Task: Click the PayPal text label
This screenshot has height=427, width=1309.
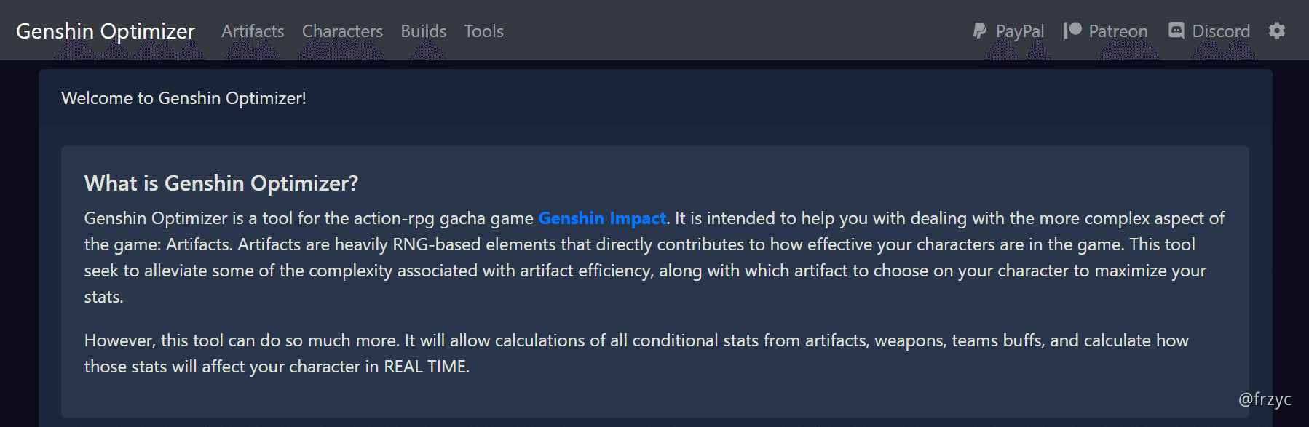Action: [x=1019, y=31]
